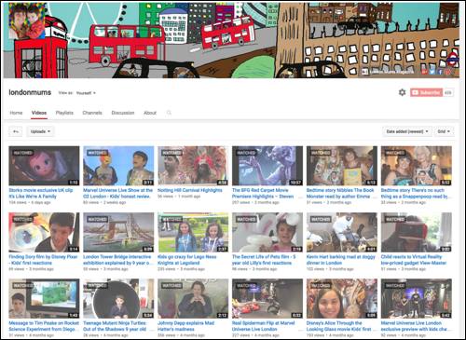Expand the View as Yourself dropdown
The height and width of the screenshot is (340, 466).
pyautogui.click(x=86, y=93)
